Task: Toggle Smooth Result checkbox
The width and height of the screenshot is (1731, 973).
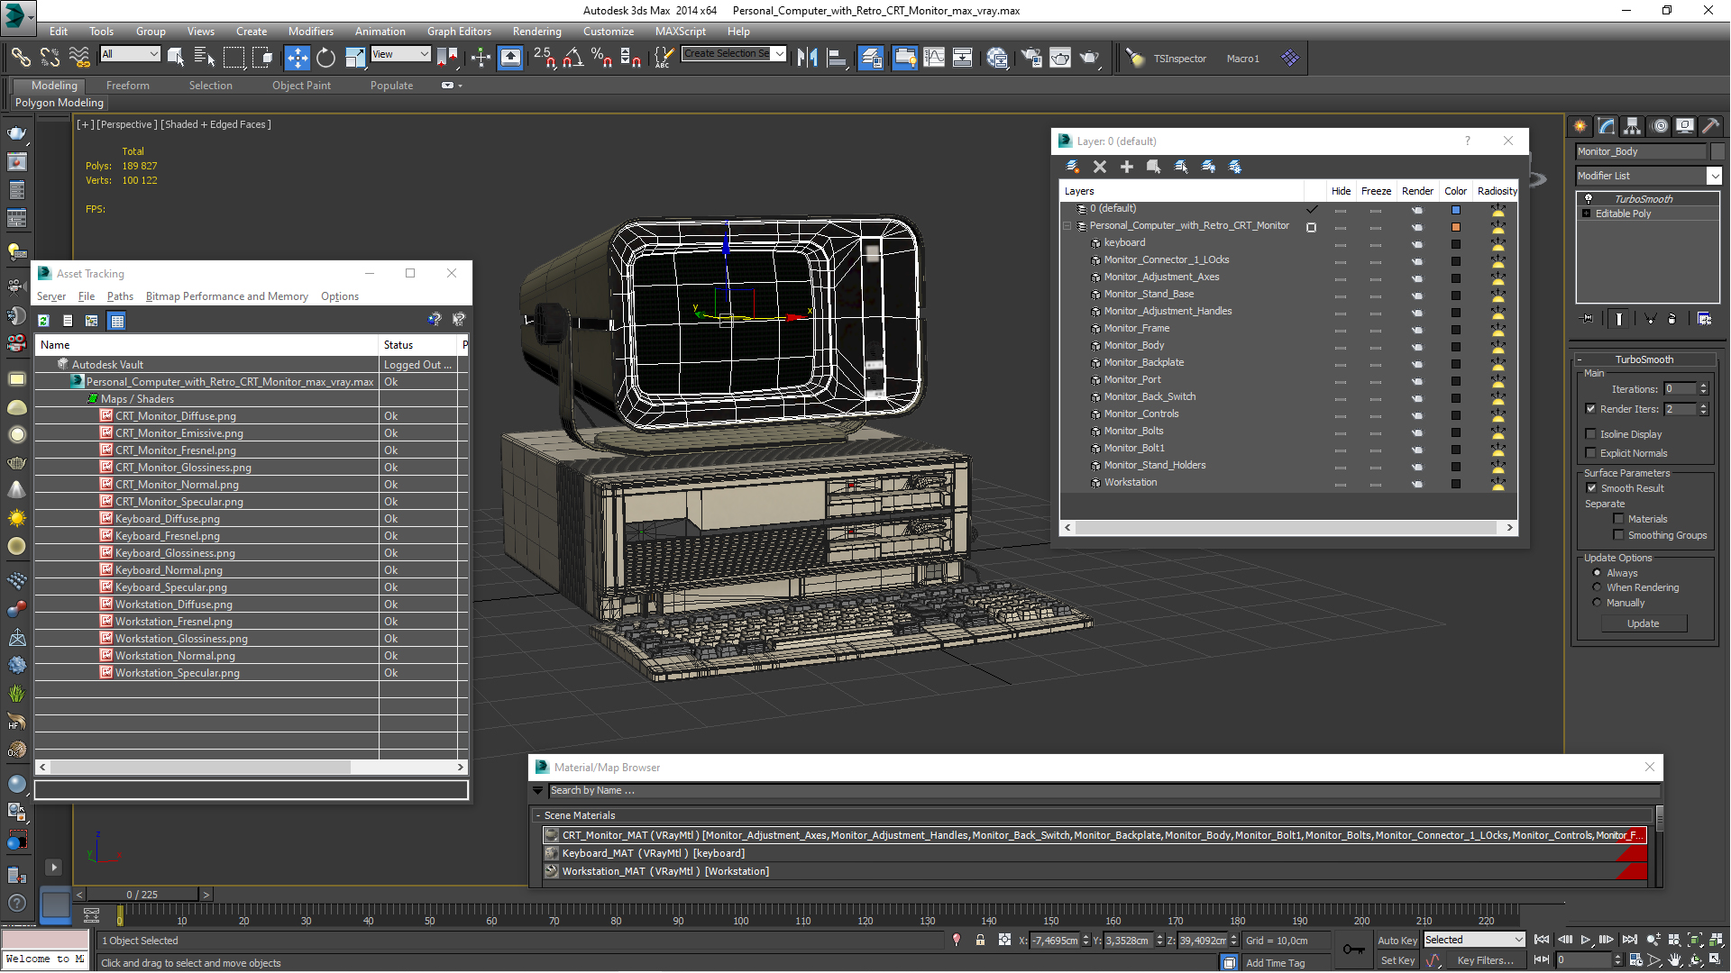Action: click(x=1591, y=487)
